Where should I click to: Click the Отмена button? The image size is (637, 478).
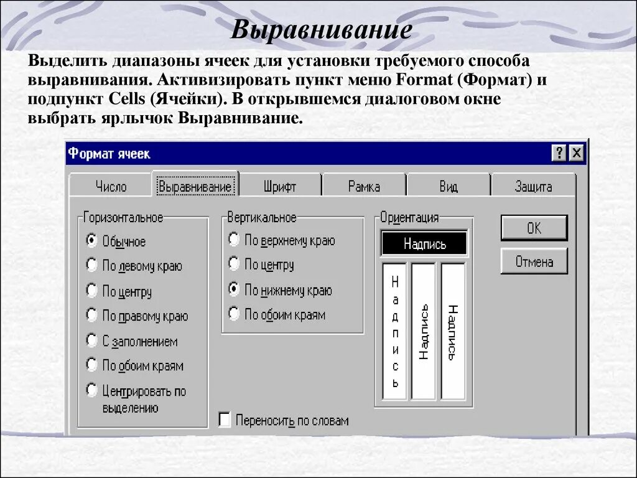click(x=534, y=261)
